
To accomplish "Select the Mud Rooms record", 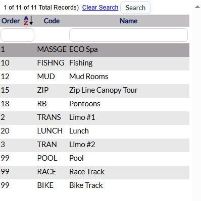I will tap(94, 77).
